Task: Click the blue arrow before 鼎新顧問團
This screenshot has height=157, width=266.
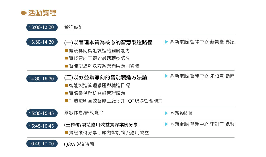Action: pos(166,113)
